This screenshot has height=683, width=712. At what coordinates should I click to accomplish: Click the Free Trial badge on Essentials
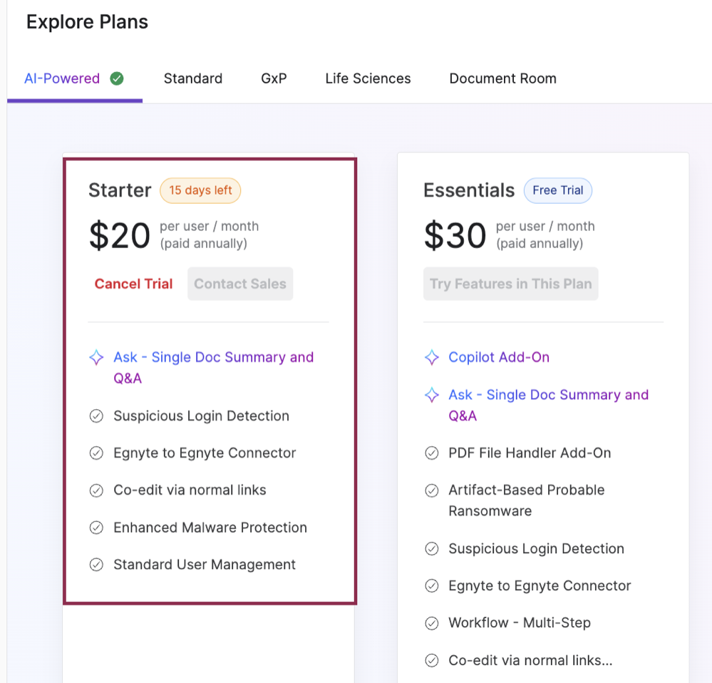tap(558, 190)
